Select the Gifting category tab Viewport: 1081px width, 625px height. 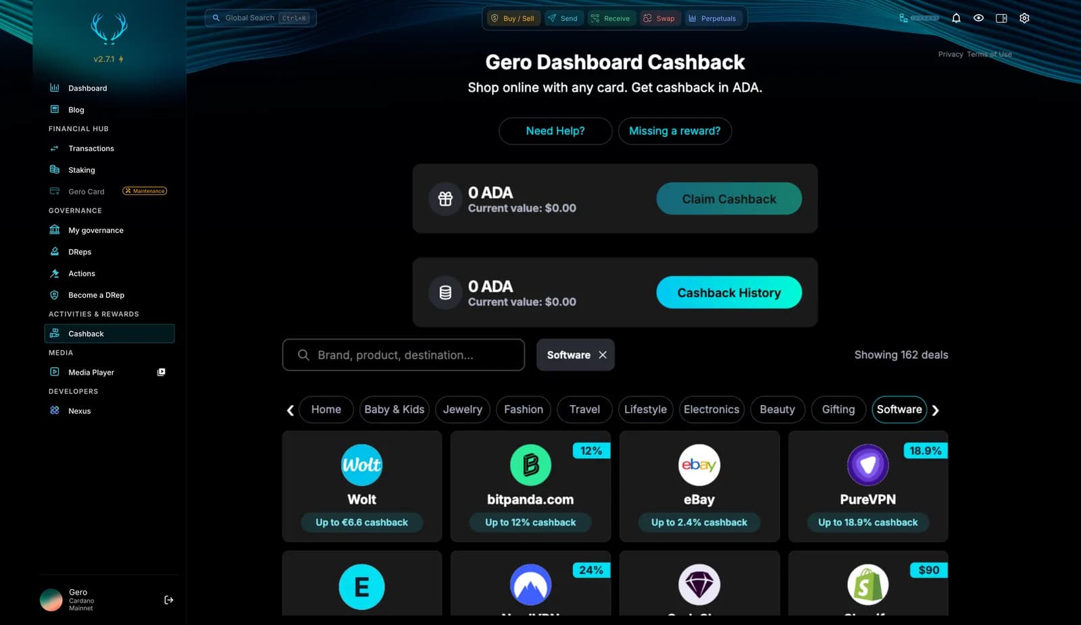pos(838,410)
